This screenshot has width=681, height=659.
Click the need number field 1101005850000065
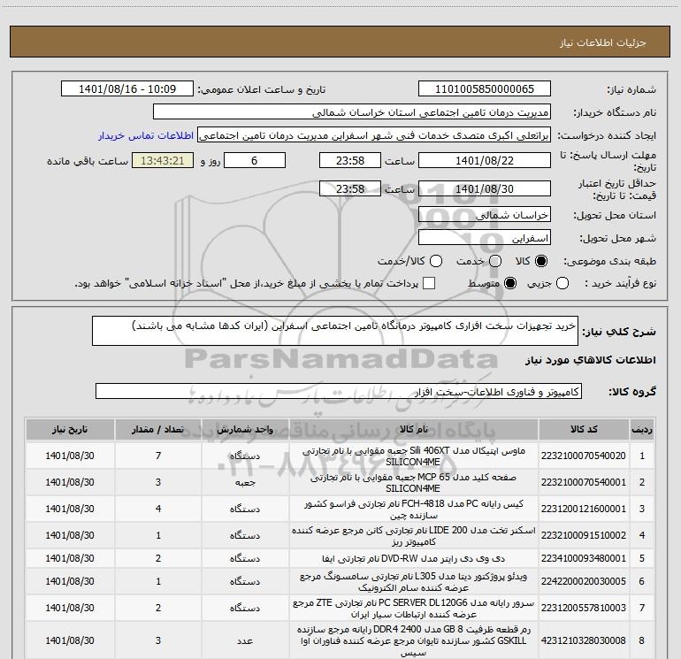(x=485, y=89)
